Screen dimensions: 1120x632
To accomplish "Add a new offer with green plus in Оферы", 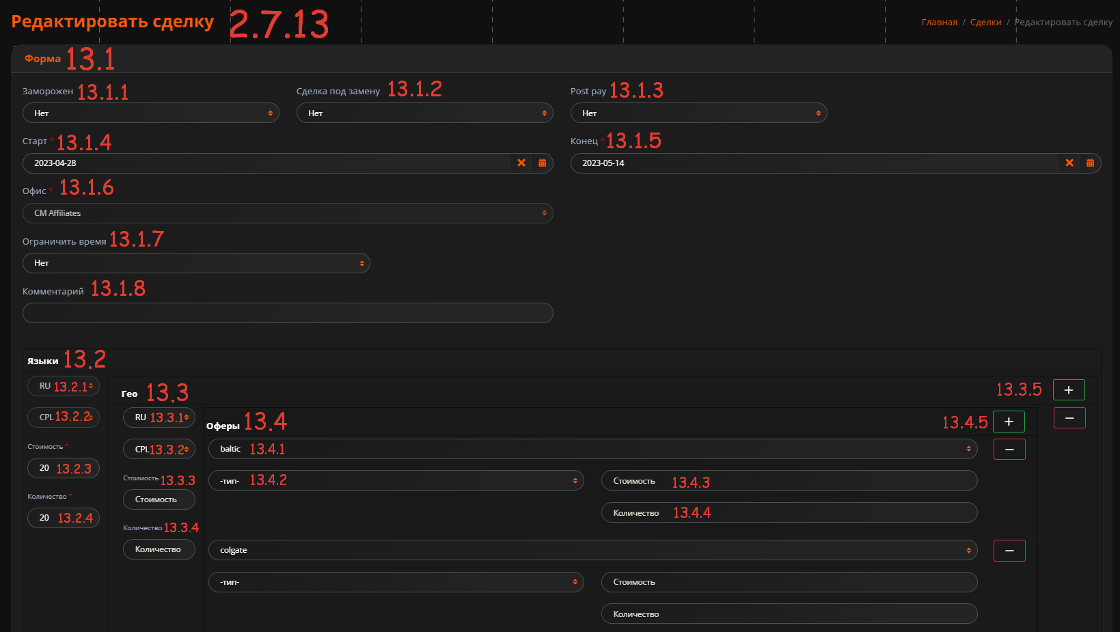I will pyautogui.click(x=1009, y=422).
